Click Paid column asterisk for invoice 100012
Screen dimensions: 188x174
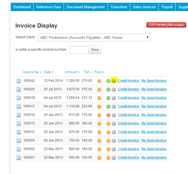99,132
